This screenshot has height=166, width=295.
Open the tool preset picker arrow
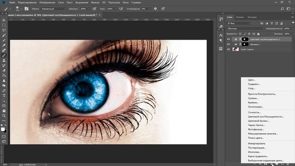10,9
